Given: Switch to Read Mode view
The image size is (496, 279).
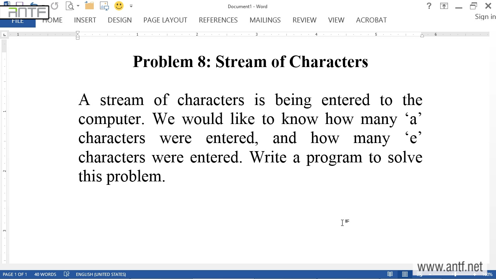Looking at the screenshot, I should tap(390, 274).
